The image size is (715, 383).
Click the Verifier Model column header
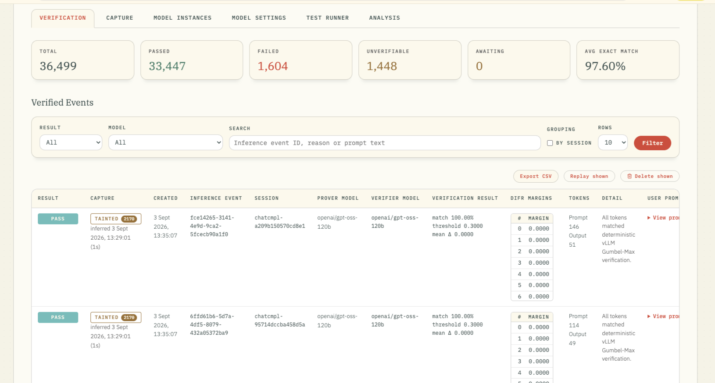tap(395, 199)
